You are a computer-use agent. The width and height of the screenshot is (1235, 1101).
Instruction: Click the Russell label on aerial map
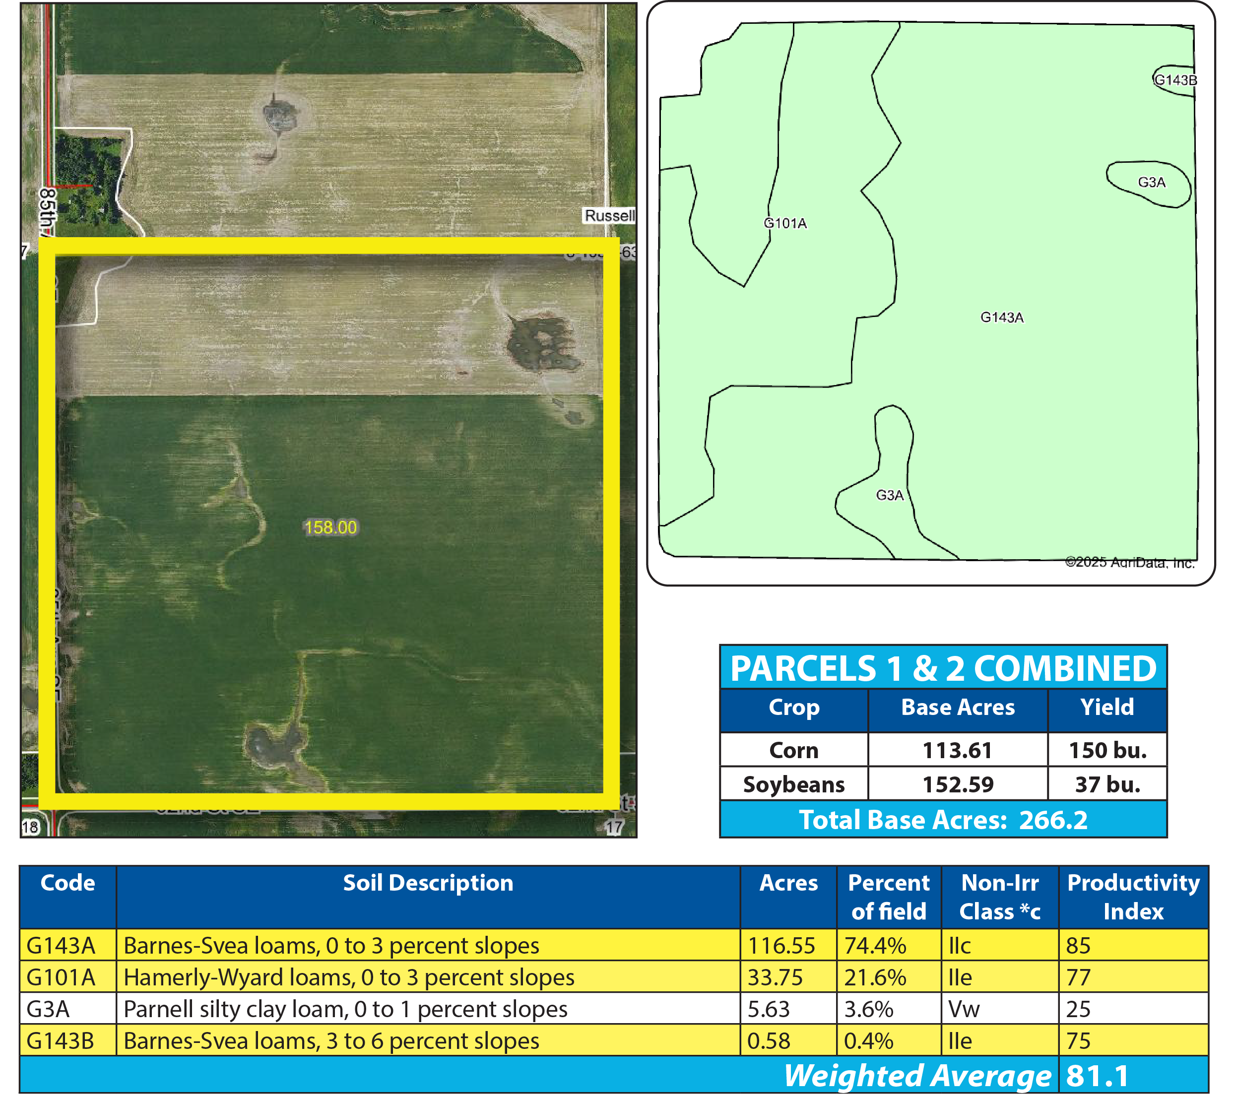610,216
